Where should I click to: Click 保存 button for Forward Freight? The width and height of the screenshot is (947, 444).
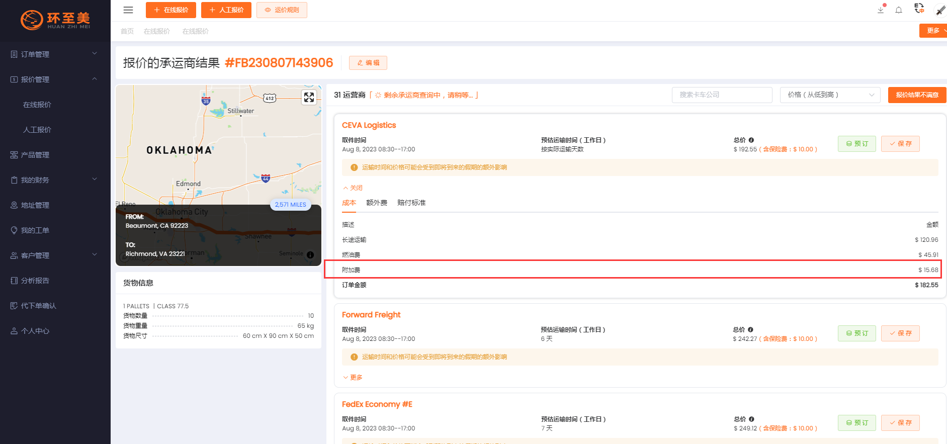[x=900, y=333]
